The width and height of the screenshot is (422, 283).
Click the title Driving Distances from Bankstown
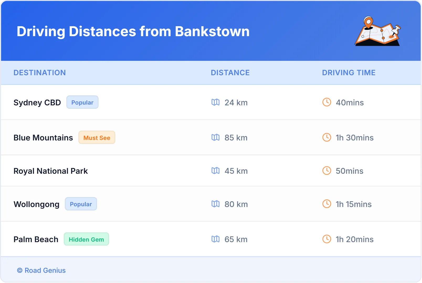[133, 31]
